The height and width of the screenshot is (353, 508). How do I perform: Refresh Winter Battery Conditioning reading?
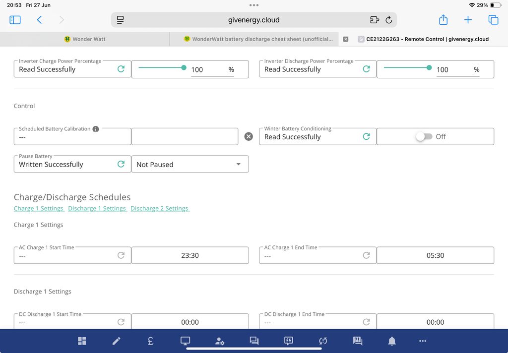click(366, 136)
